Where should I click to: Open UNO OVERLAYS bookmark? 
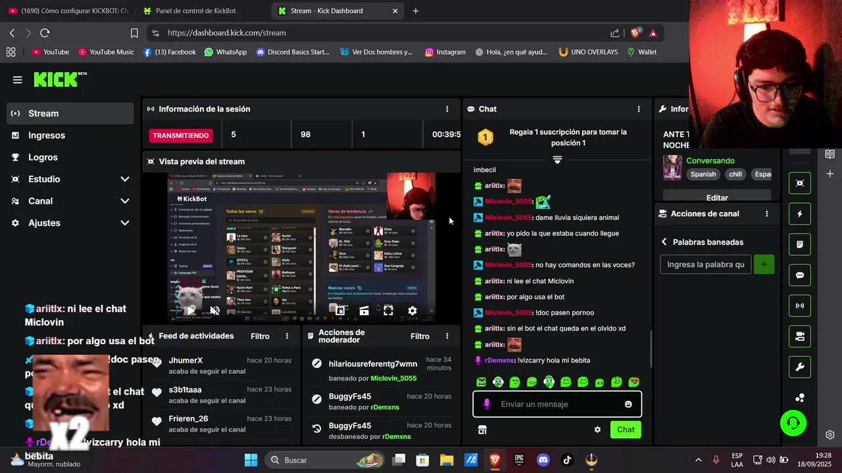[588, 52]
